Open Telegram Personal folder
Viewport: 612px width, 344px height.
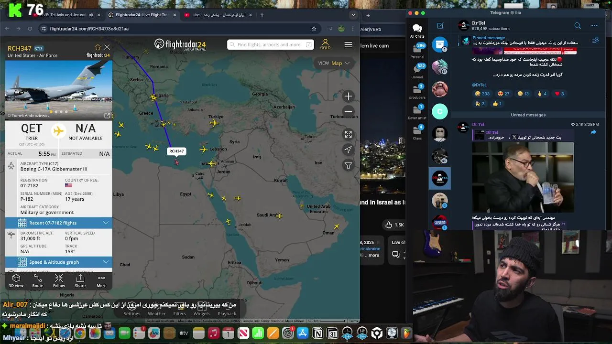tap(417, 50)
